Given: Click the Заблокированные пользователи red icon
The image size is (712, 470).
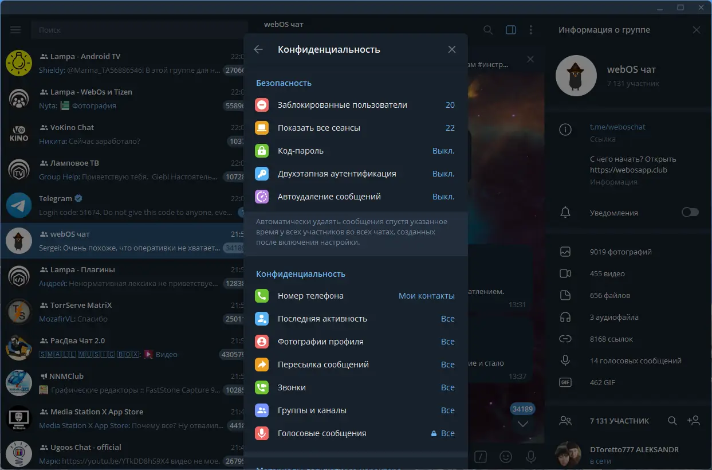Looking at the screenshot, I should tap(262, 105).
